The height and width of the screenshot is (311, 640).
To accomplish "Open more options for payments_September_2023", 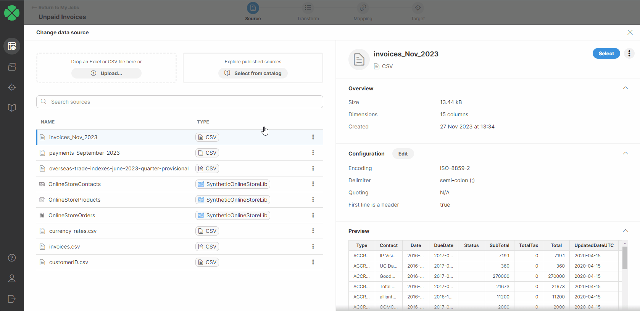I will pyautogui.click(x=313, y=153).
